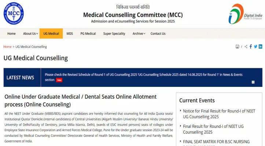
Task: Open Final Result for Round-I NEET UG
Action: coord(213,129)
